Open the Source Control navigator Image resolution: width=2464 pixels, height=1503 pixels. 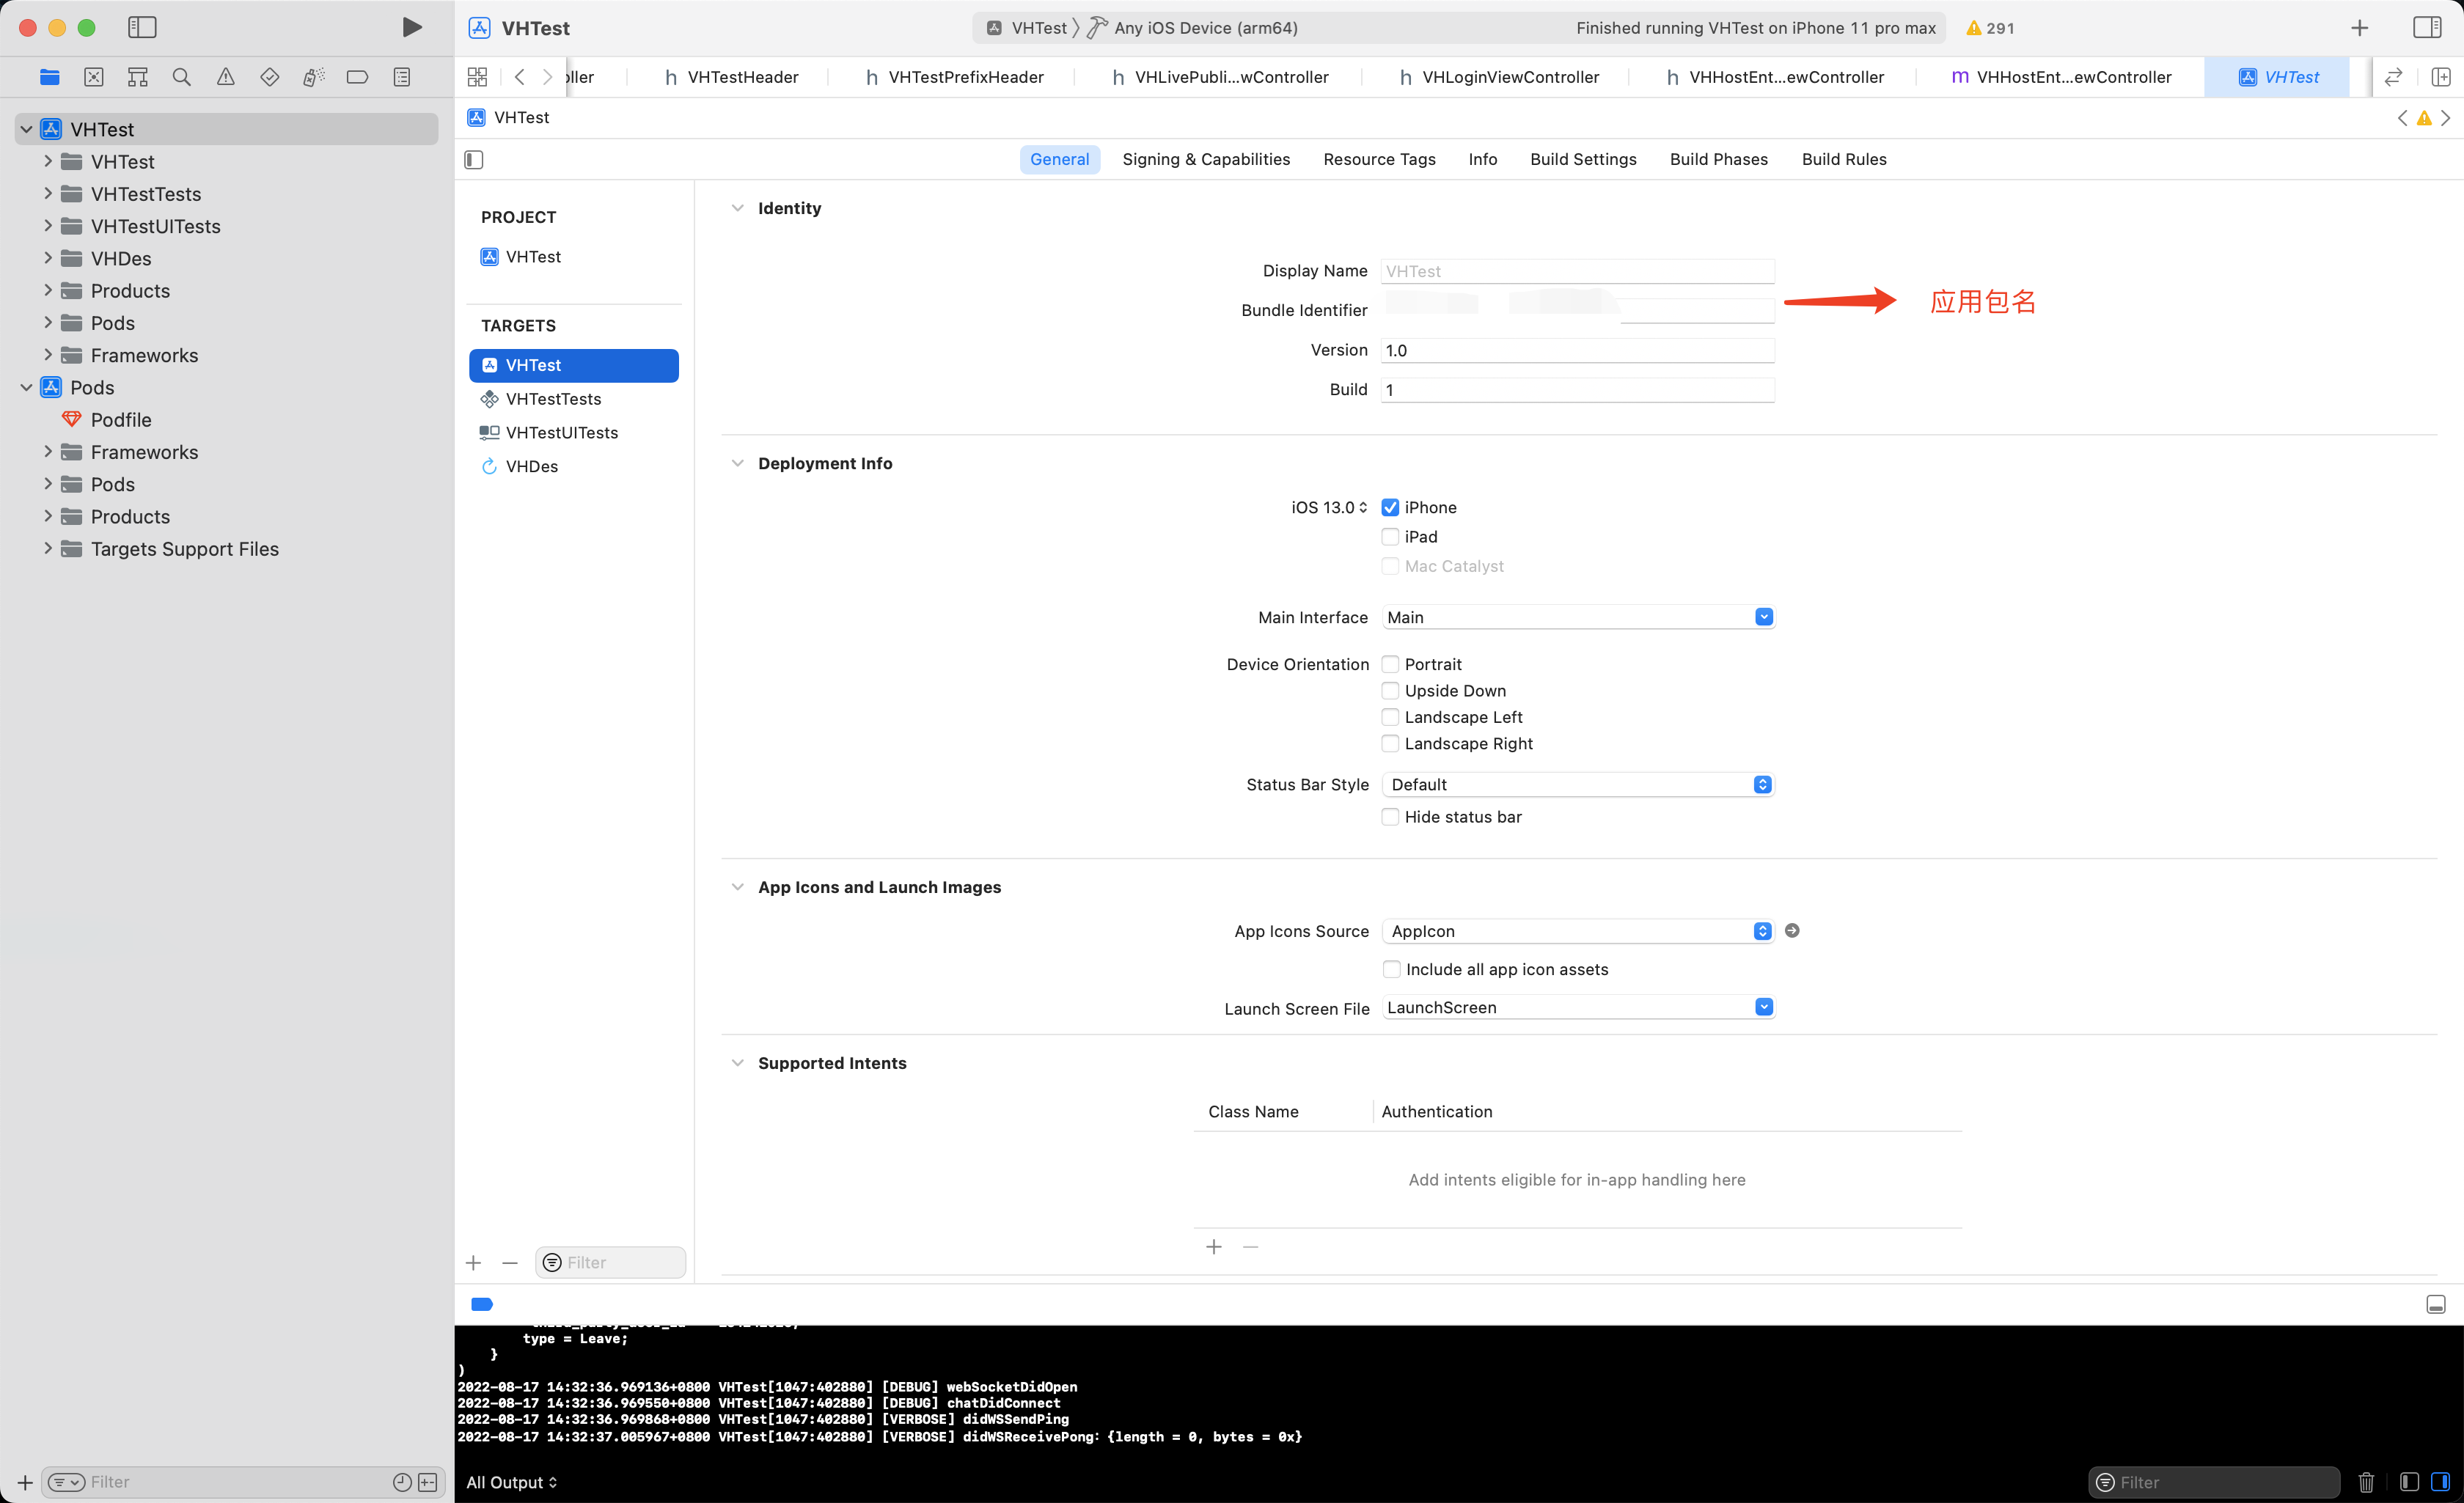pyautogui.click(x=93, y=77)
